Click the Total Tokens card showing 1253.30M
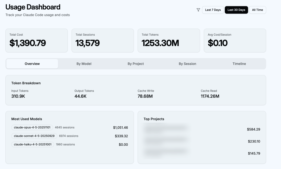Image resolution: width=281 pixels, height=169 pixels. coord(169,40)
